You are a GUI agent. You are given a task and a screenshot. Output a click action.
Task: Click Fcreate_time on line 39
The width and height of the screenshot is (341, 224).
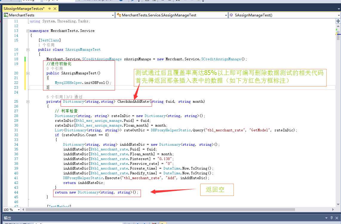coord(143,168)
